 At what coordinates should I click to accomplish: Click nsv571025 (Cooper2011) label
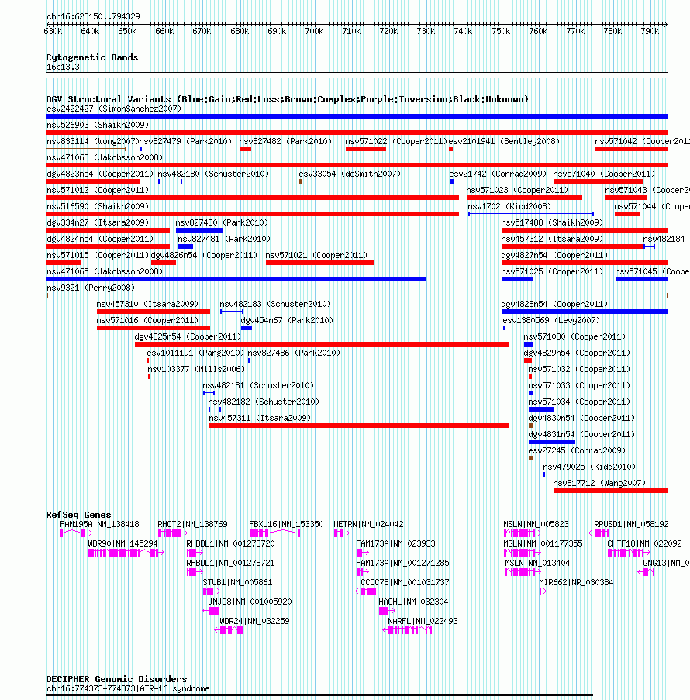[x=552, y=272]
